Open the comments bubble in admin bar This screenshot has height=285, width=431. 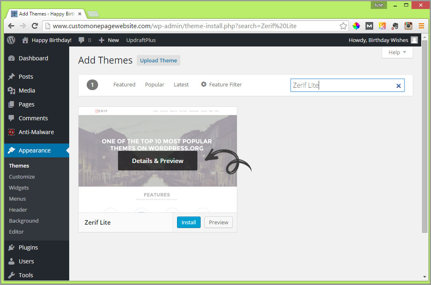point(85,40)
